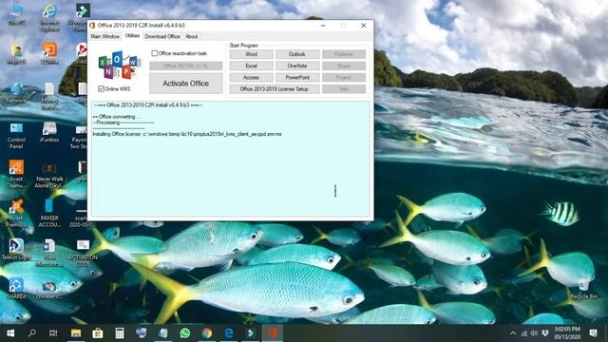Select the Televzr Light desktop icon
This screenshot has height=342, width=608.
(x=16, y=249)
